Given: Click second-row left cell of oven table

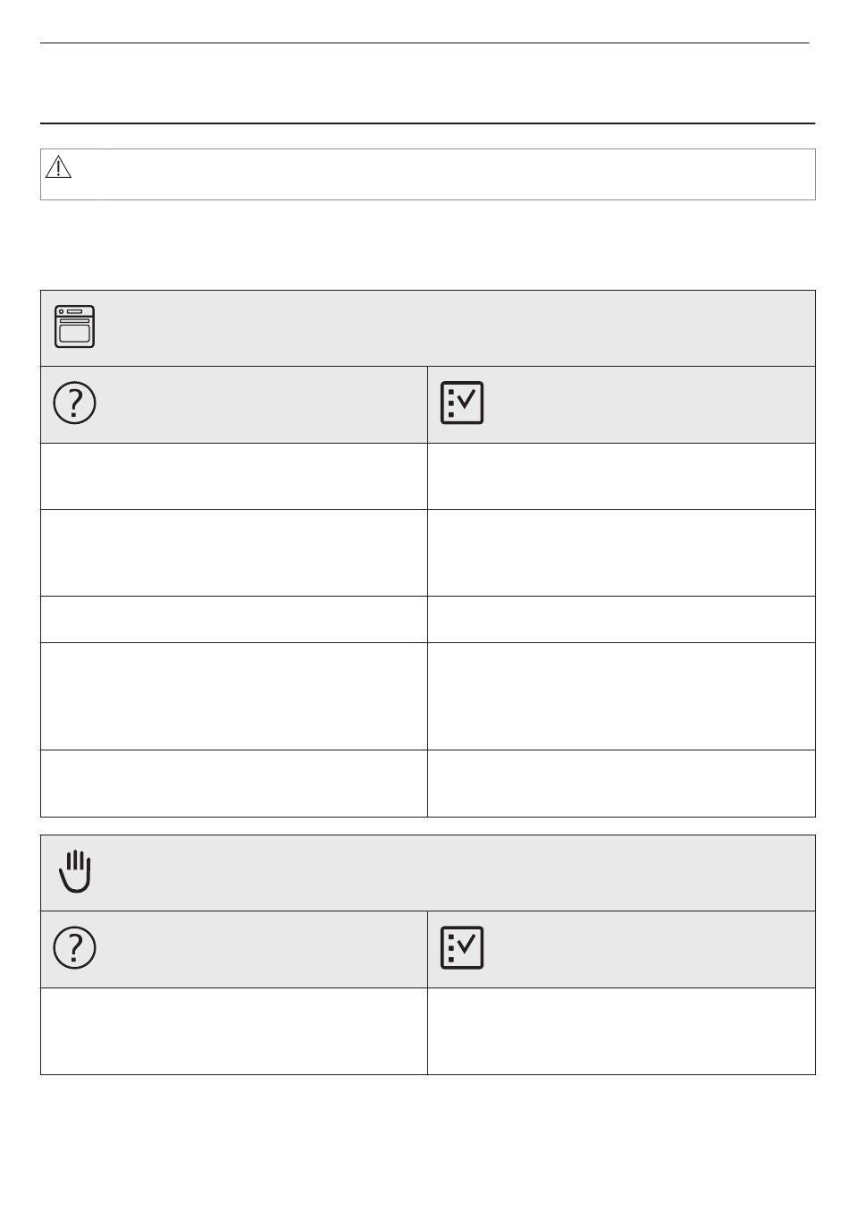Looking at the screenshot, I should 234,553.
